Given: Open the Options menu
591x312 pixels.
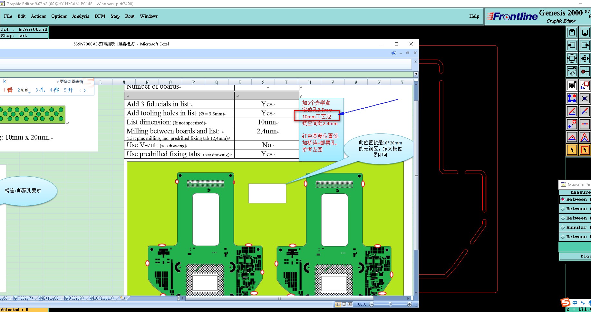Looking at the screenshot, I should pyautogui.click(x=59, y=16).
